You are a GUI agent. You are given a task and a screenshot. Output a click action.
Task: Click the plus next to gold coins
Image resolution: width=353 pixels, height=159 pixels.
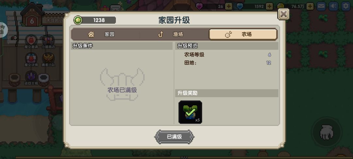310,6
